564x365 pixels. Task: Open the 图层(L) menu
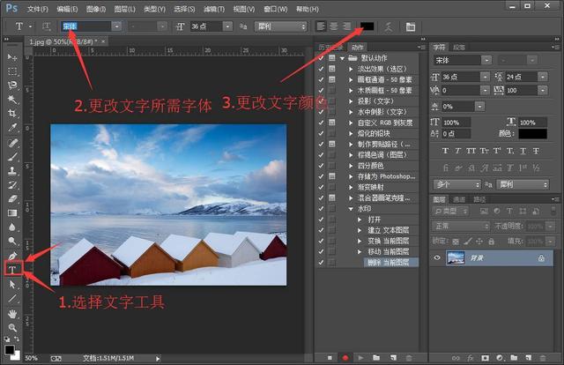(124, 9)
